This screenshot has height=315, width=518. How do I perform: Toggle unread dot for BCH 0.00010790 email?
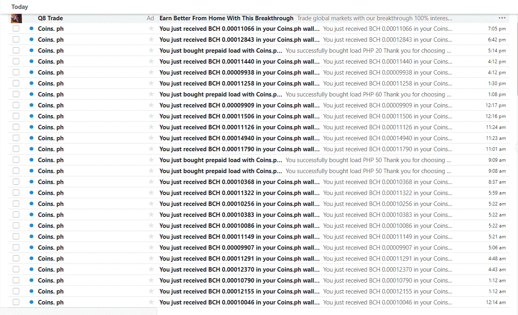point(31,281)
